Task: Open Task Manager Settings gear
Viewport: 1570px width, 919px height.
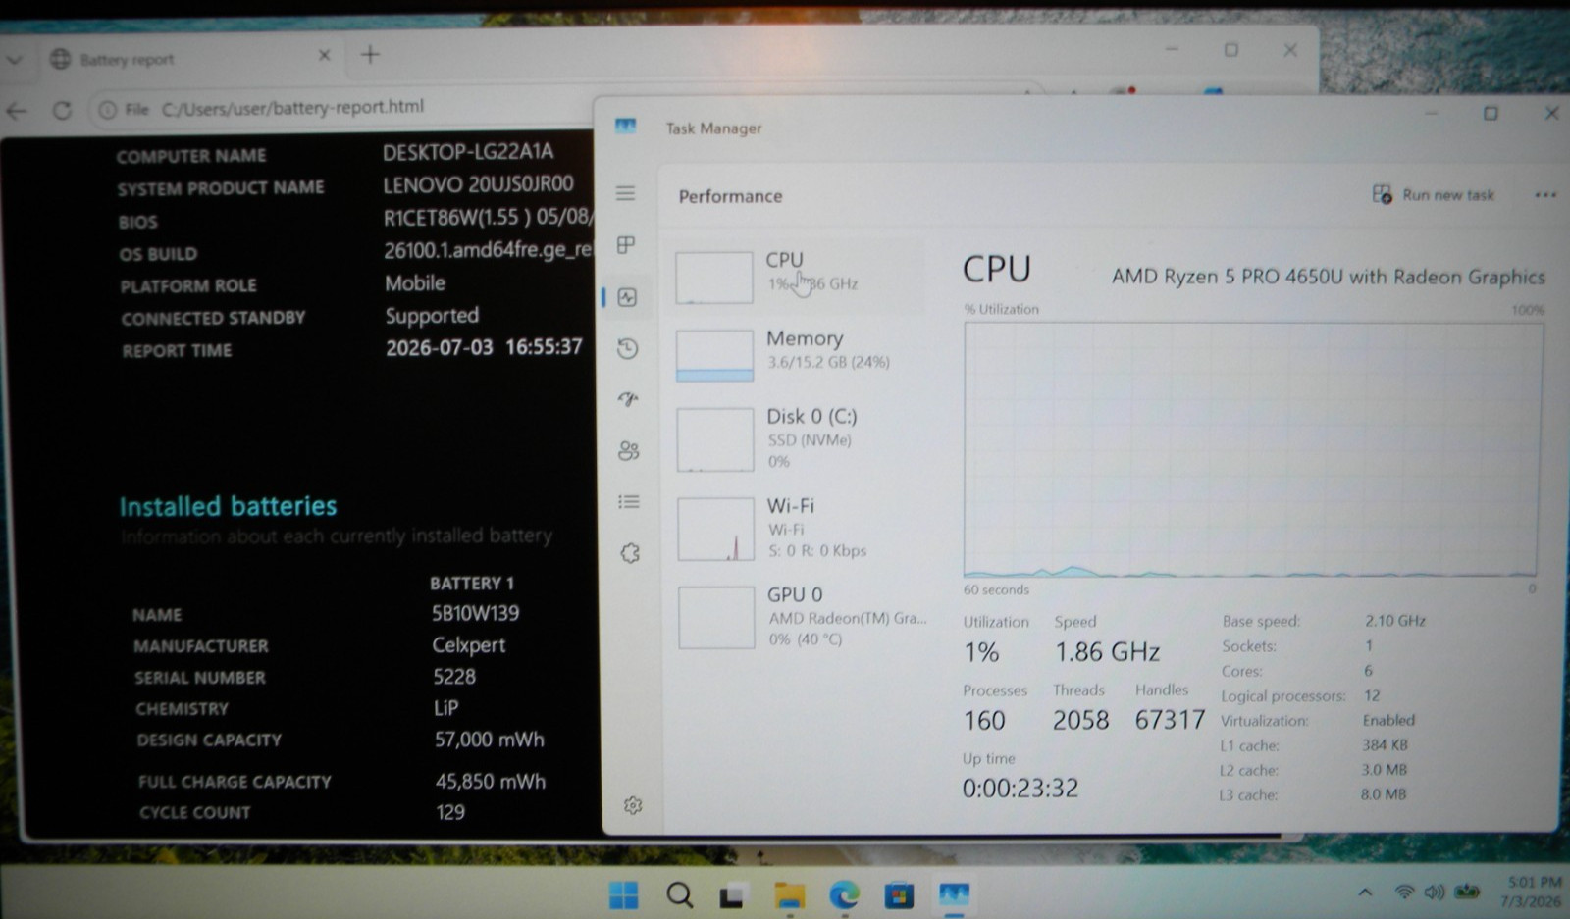Action: [633, 805]
